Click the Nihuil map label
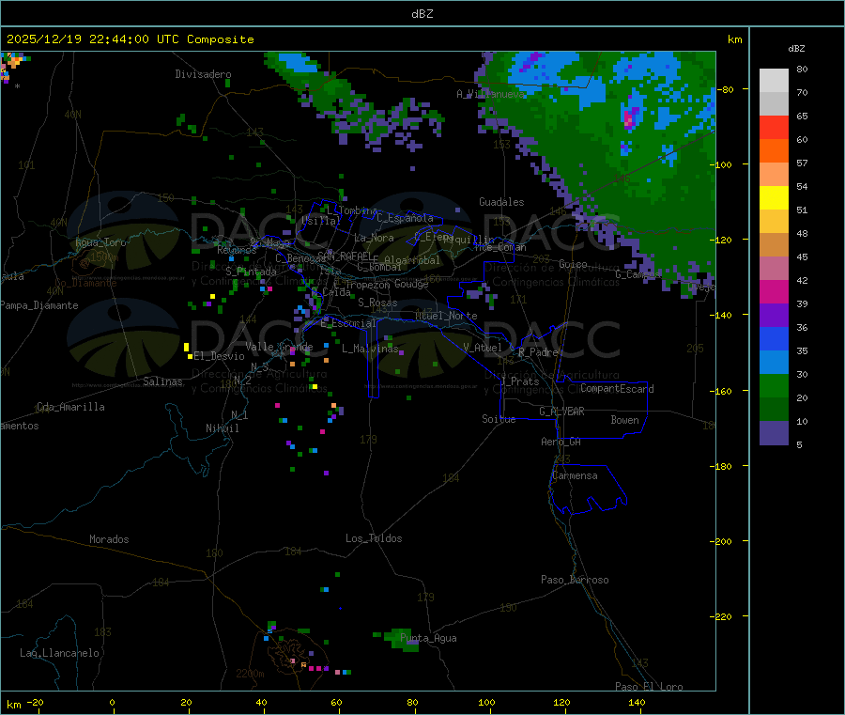 (x=223, y=428)
